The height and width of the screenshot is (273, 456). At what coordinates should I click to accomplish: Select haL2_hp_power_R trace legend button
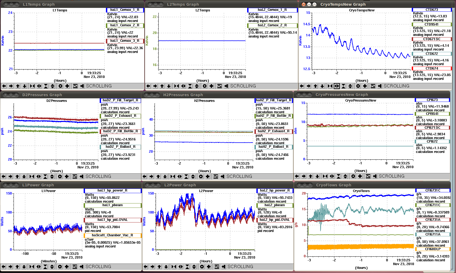tap(275, 190)
